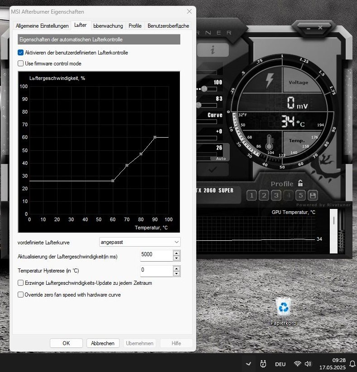This screenshot has width=357, height=372.
Task: Toggle the Auto fan speed button
Action: (x=221, y=159)
